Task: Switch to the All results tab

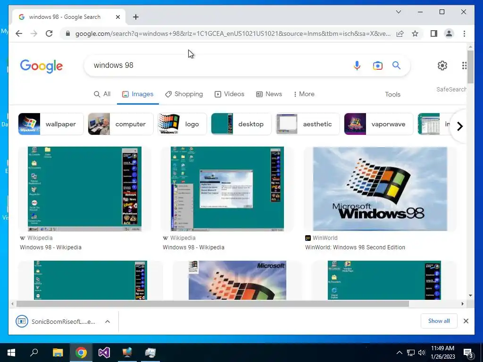Action: coord(102,94)
